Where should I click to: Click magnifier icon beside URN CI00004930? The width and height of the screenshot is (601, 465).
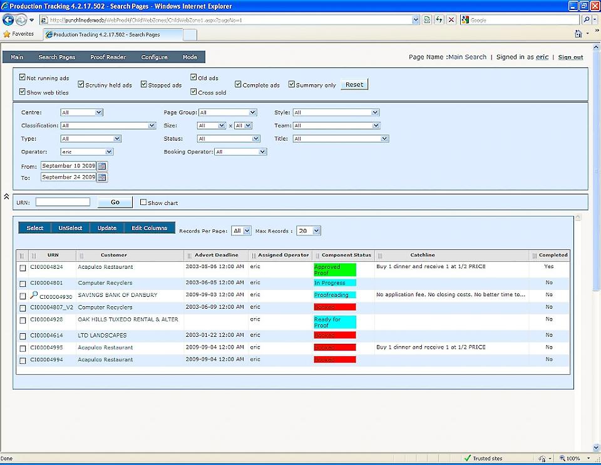pyautogui.click(x=34, y=295)
